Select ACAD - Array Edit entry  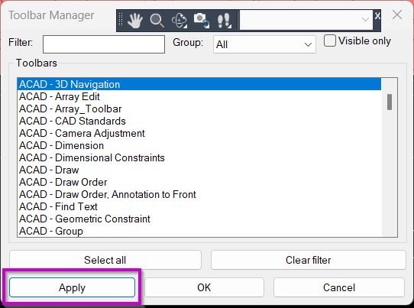(199, 96)
